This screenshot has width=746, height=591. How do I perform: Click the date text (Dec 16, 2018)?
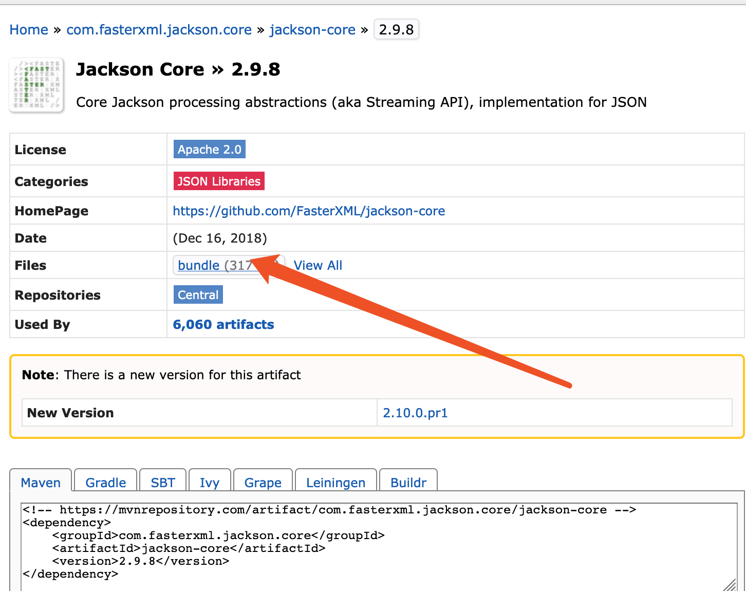220,238
